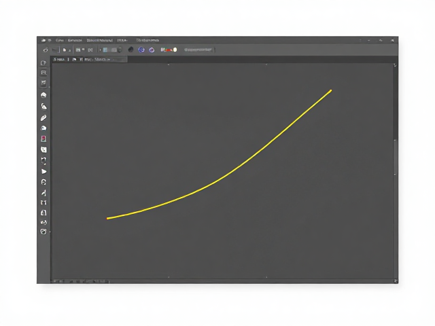Select the person-figure tool in left toolbar
Image resolution: width=435 pixels, height=326 pixels.
click(x=43, y=193)
